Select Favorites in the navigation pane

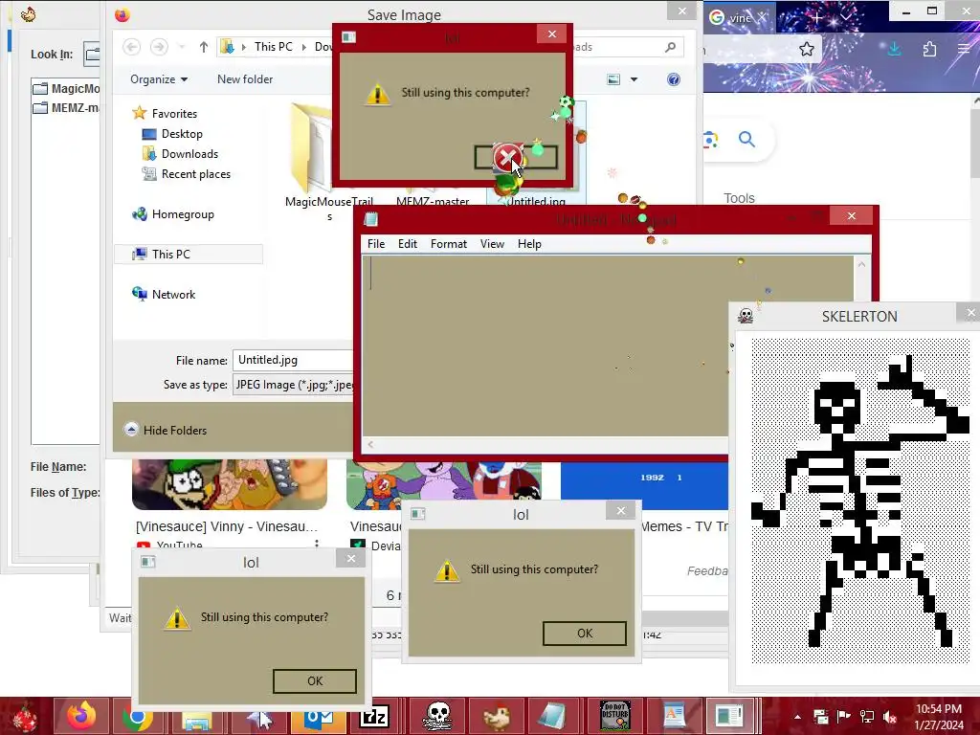click(x=166, y=114)
